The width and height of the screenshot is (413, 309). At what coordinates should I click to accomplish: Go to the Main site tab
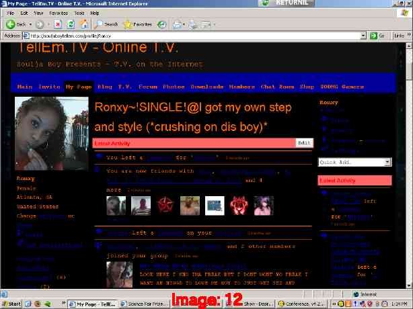25,87
